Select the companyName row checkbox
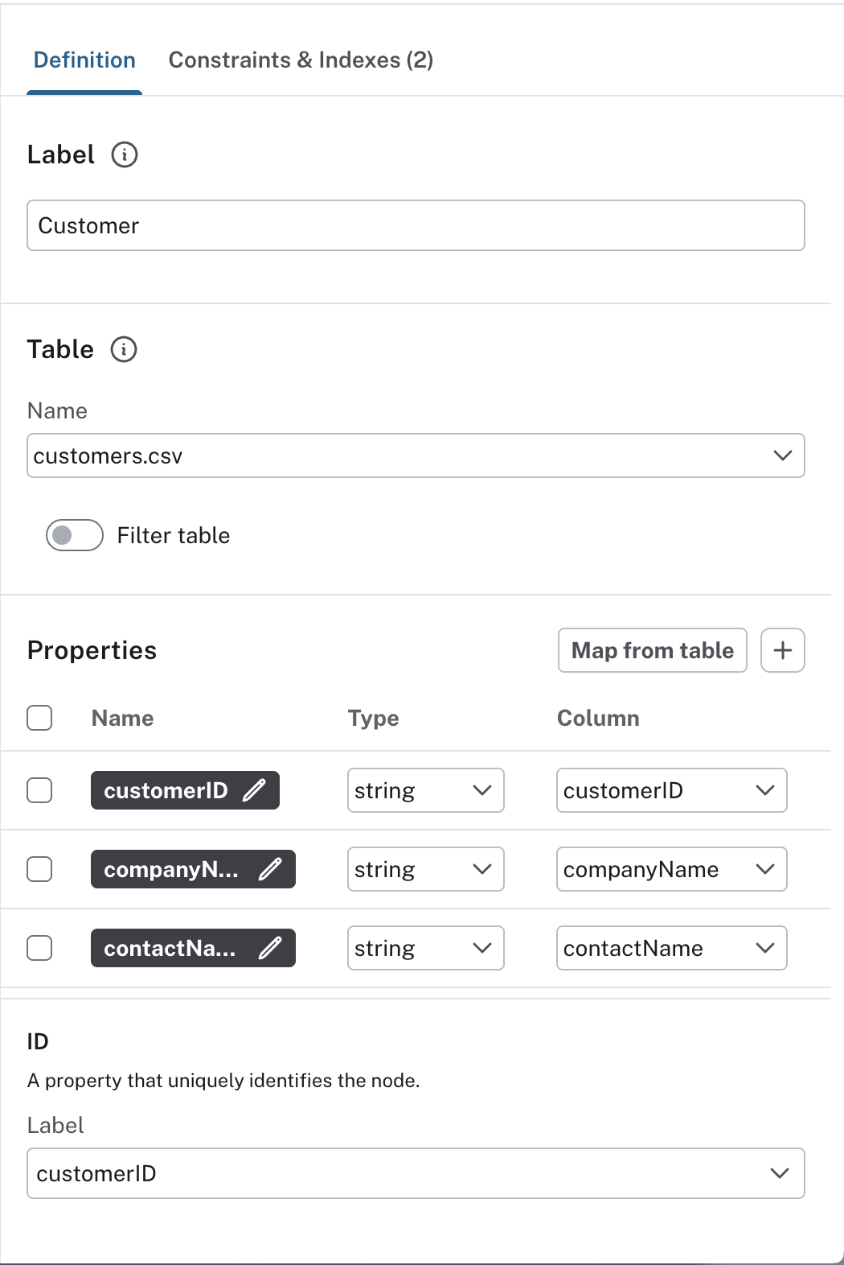Screen dimensions: 844x1265 [39, 869]
